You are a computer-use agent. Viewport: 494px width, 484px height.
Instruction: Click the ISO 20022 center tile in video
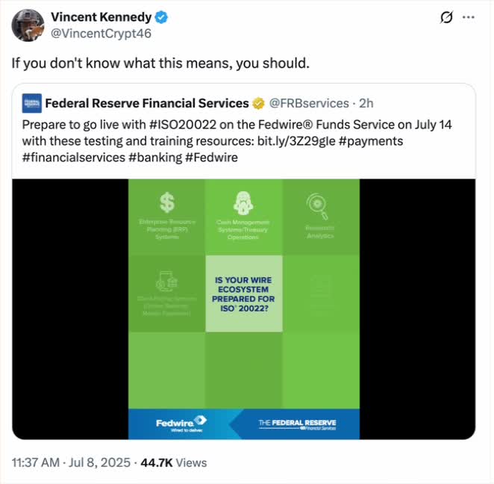(243, 294)
